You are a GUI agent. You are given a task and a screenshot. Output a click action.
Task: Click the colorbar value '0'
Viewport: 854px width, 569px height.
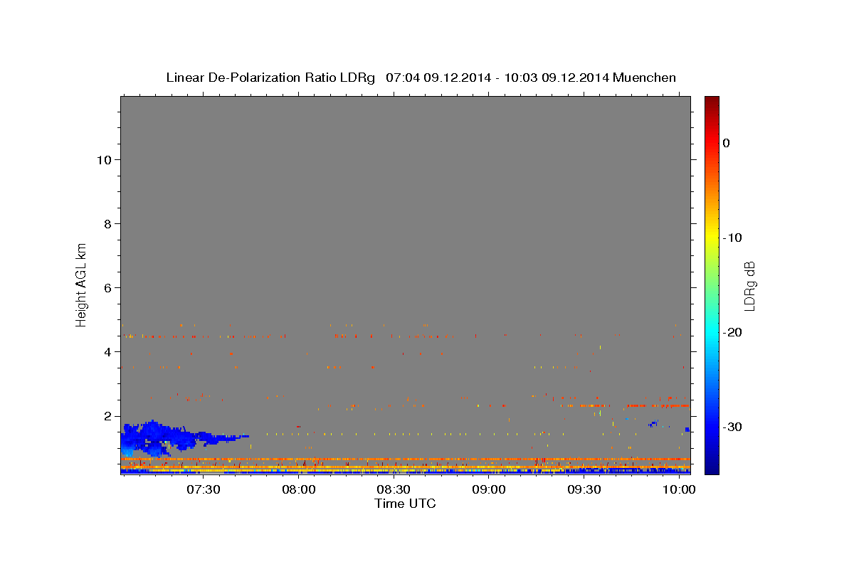[x=727, y=143]
